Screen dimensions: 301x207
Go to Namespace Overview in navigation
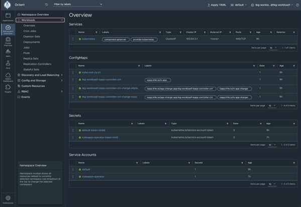click(x=35, y=15)
